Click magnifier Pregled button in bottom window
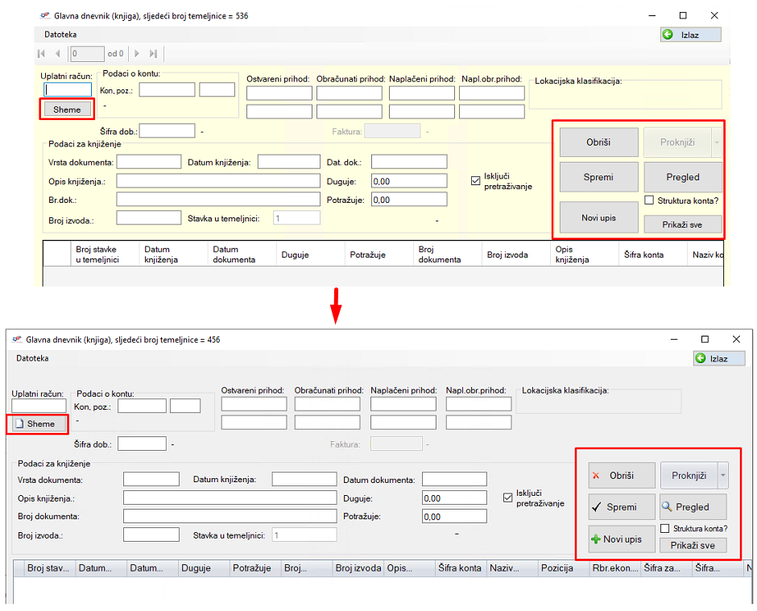Image resolution: width=757 pixels, height=611 pixels. [692, 507]
